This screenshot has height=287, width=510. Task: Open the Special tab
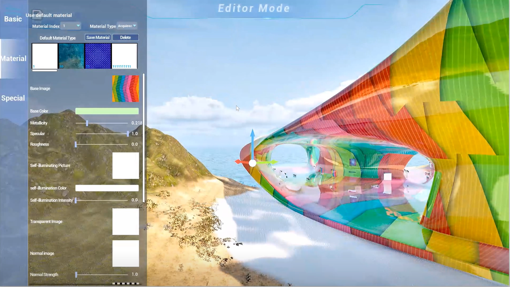click(x=13, y=98)
